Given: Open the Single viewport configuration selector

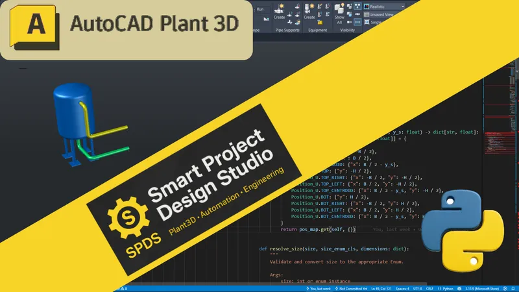Looking at the screenshot, I should pos(374,22).
